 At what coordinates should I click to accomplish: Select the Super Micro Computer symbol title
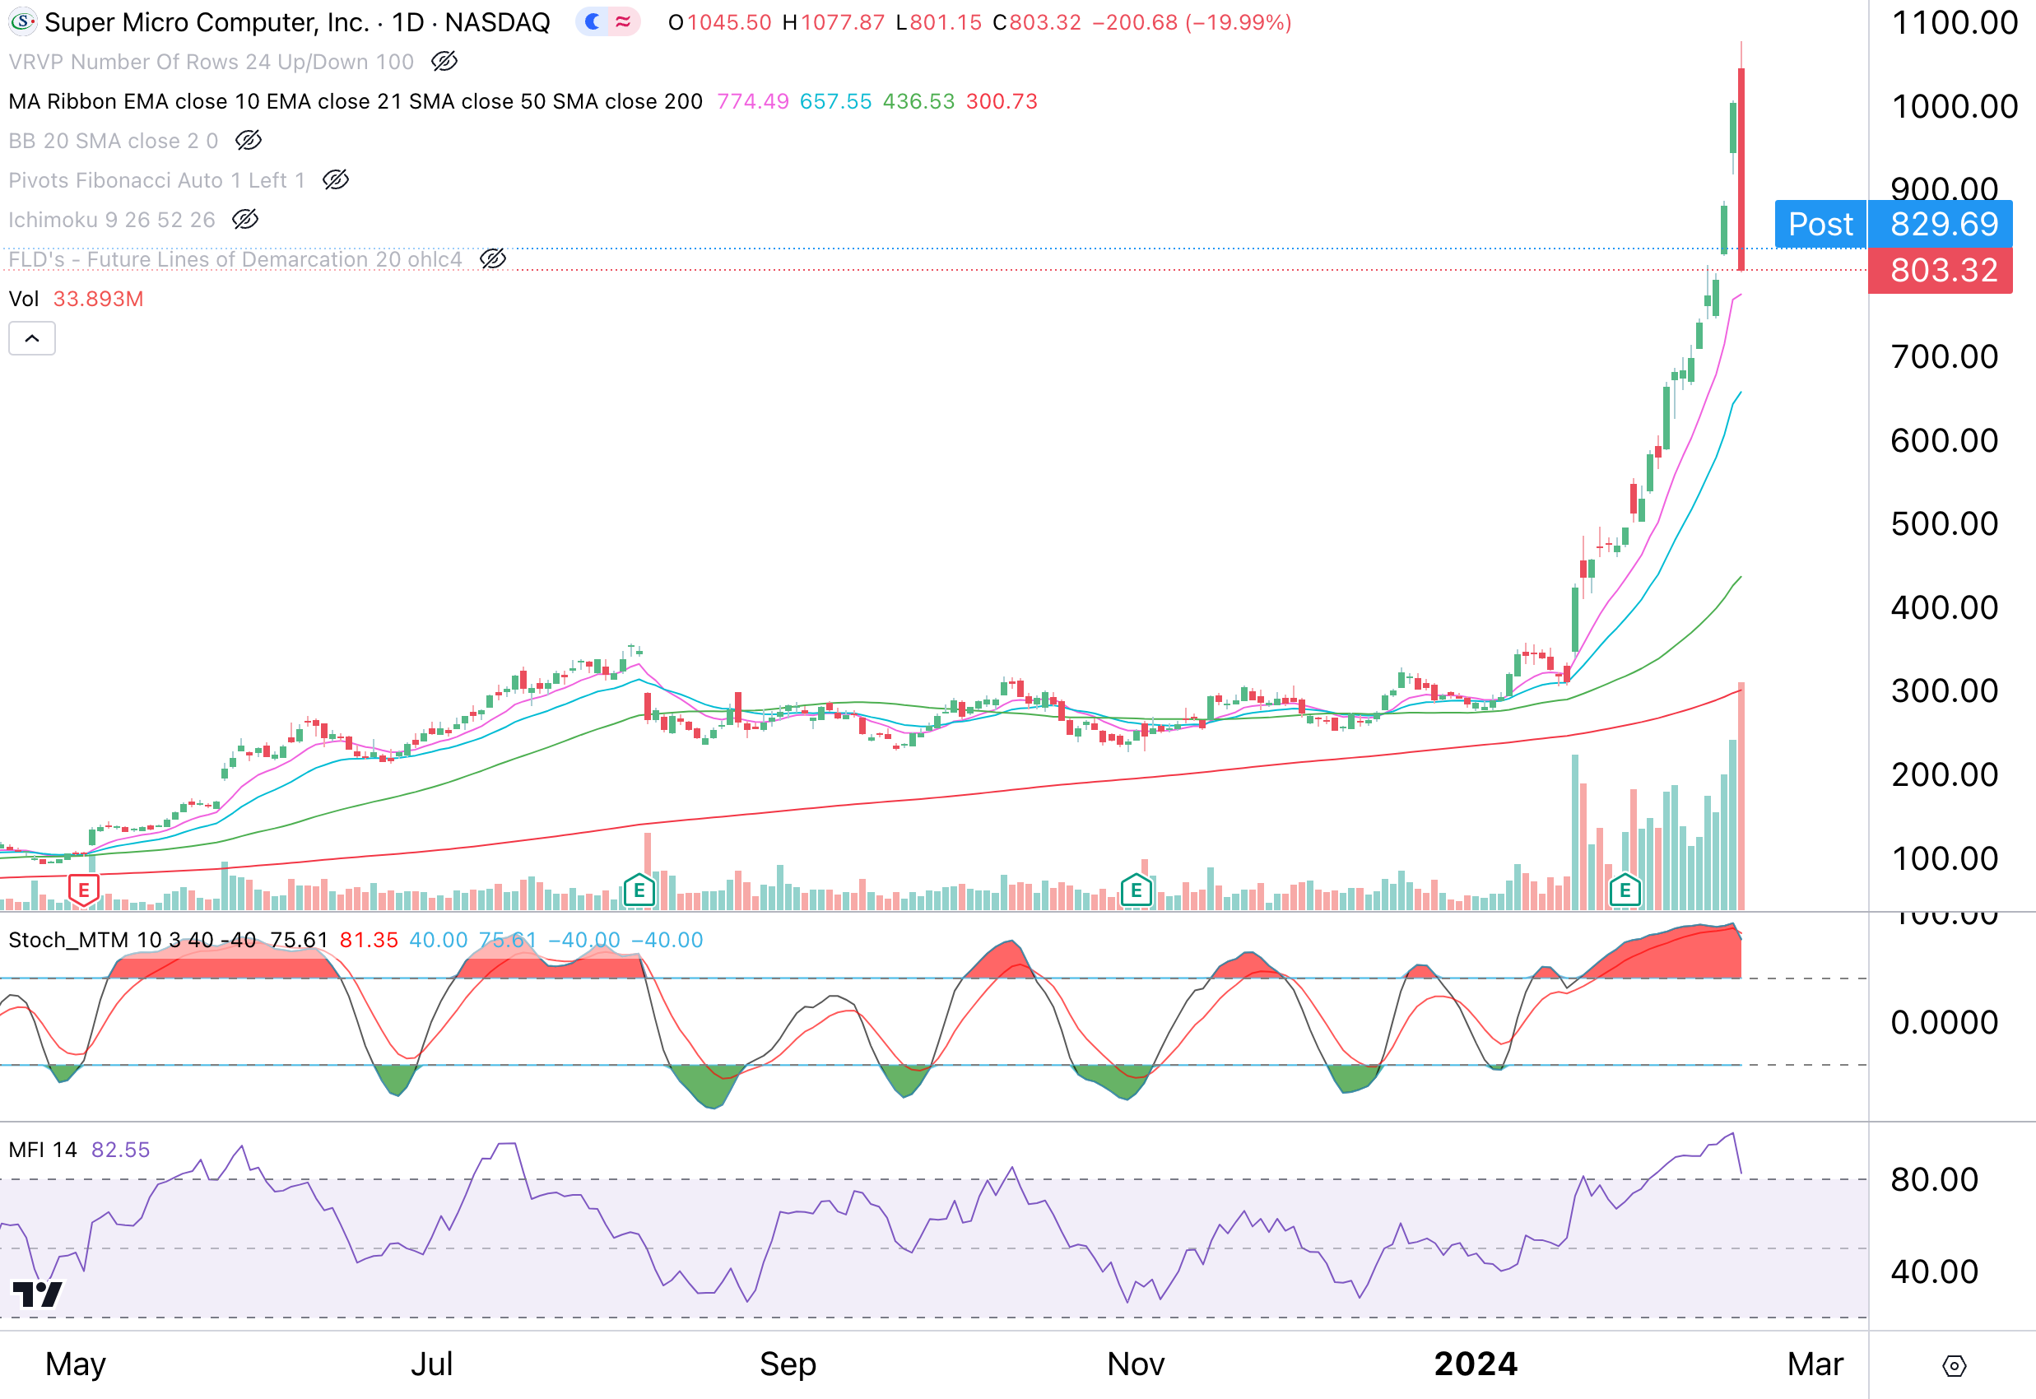297,22
